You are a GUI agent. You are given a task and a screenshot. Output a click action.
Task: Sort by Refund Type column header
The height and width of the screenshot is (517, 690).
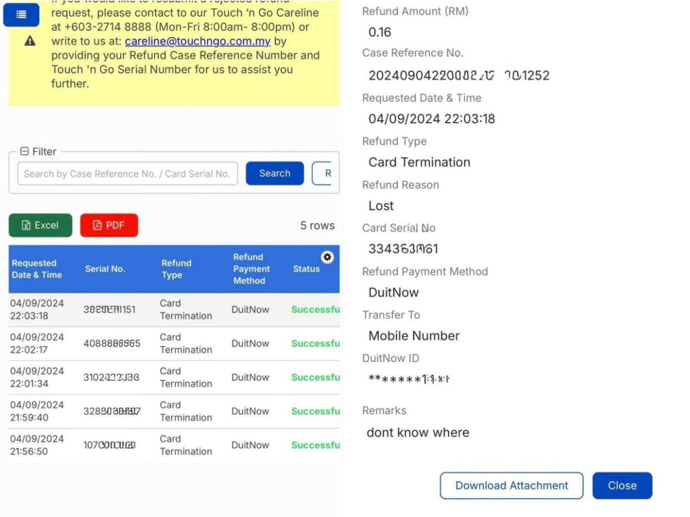point(176,269)
